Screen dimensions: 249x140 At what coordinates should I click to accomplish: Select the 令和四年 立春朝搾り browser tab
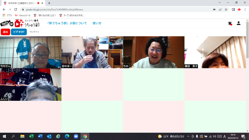(x=23, y=3)
